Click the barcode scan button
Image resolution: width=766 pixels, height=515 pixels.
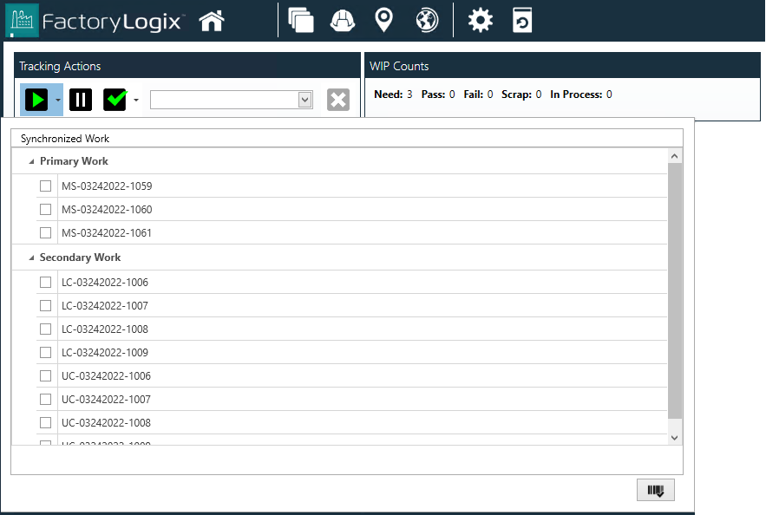pos(655,491)
